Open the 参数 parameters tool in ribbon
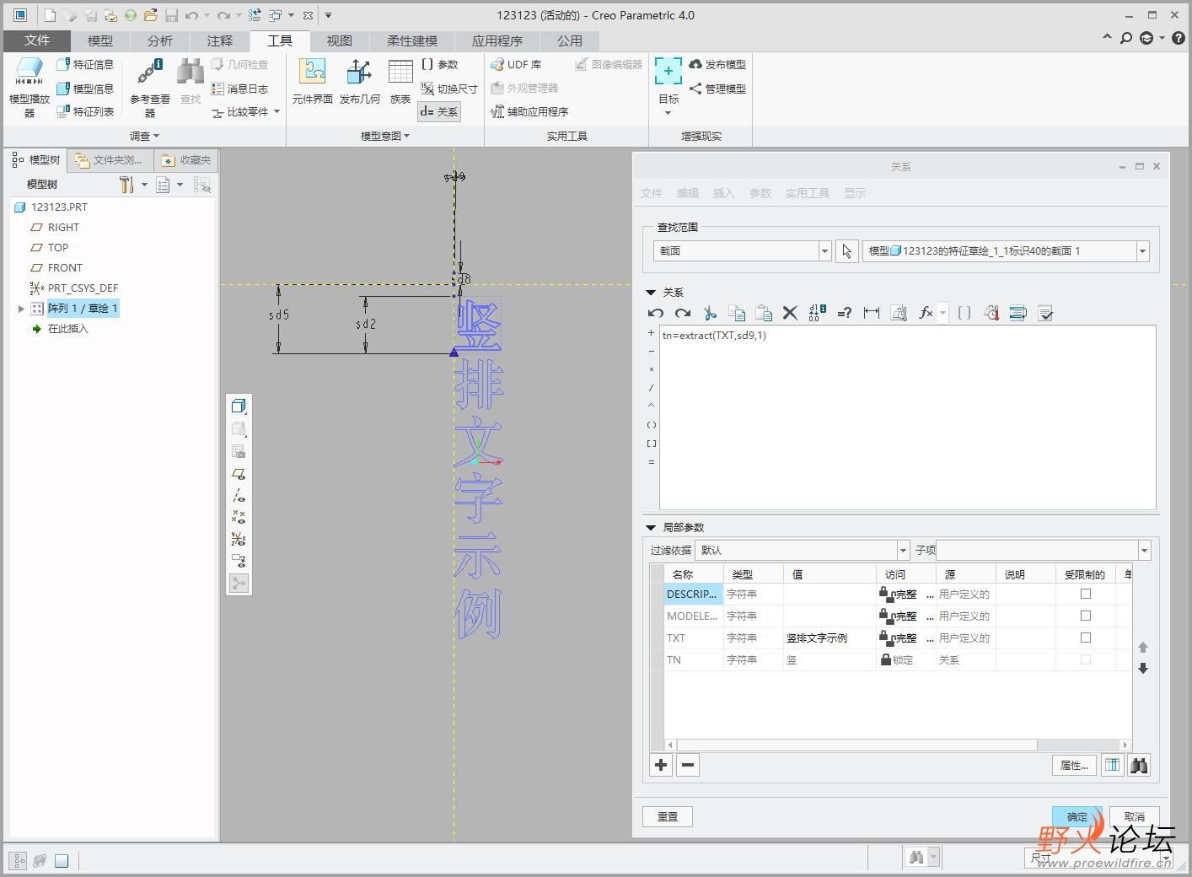Screen dimensions: 1192x877 click(x=439, y=64)
